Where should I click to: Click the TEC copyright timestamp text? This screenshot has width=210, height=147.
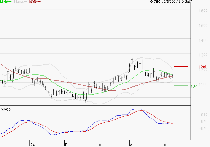click(171, 2)
